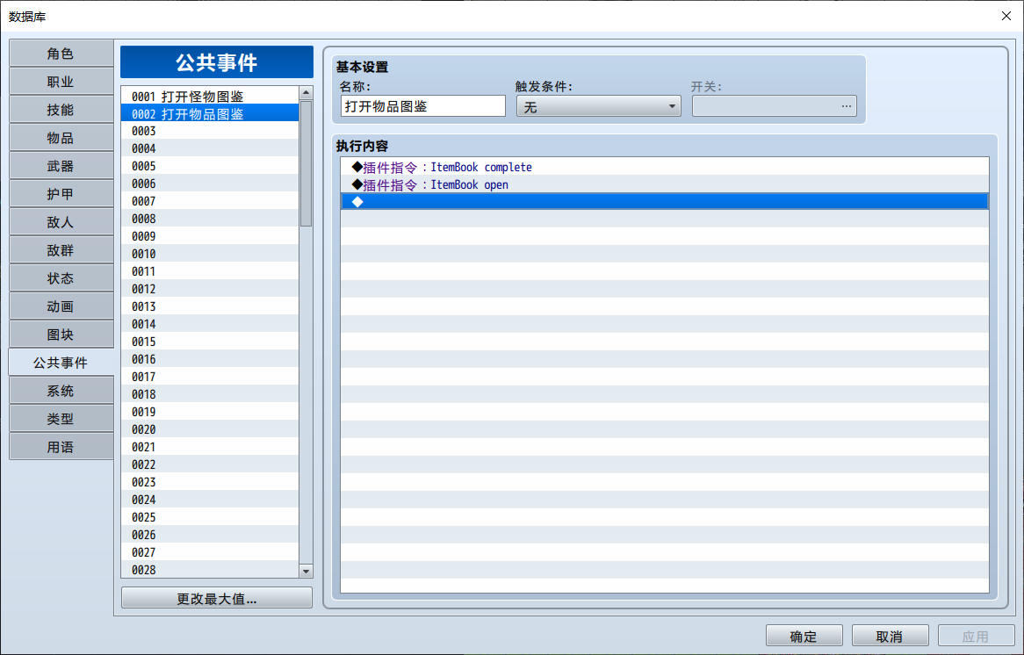Select event slot 0020
Viewport: 1024px width, 655px height.
(210, 429)
